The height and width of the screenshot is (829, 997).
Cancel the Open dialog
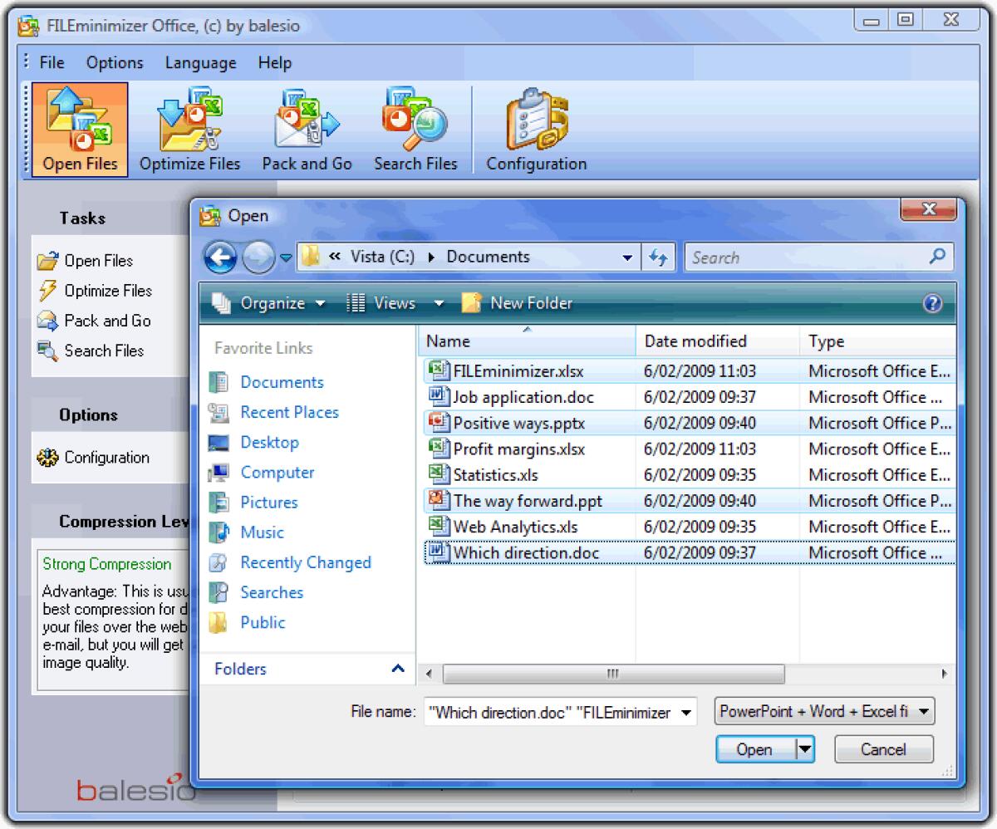click(x=883, y=748)
